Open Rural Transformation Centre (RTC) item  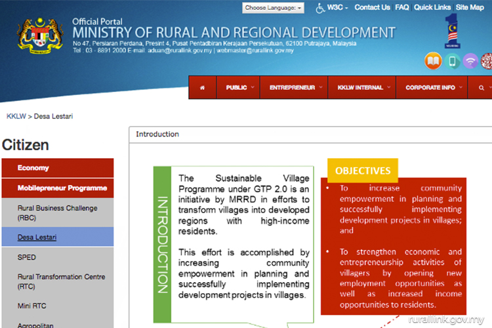click(58, 281)
